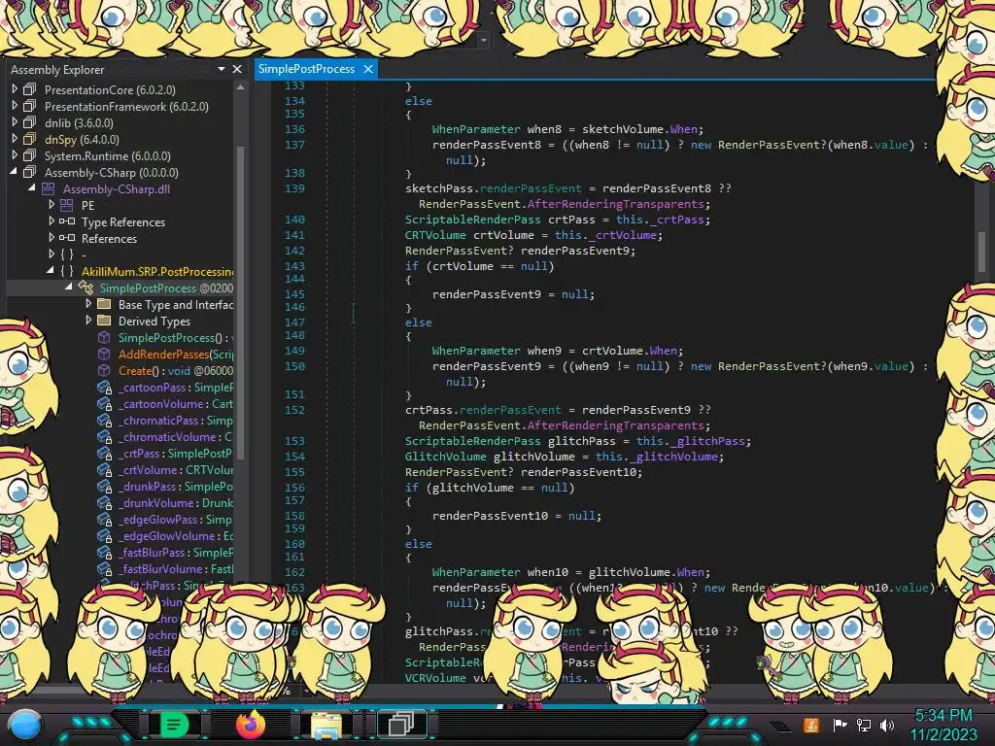The width and height of the screenshot is (995, 746).
Task: Expand the dnSpy (6.4.0.0) assembly
Action: pos(15,139)
